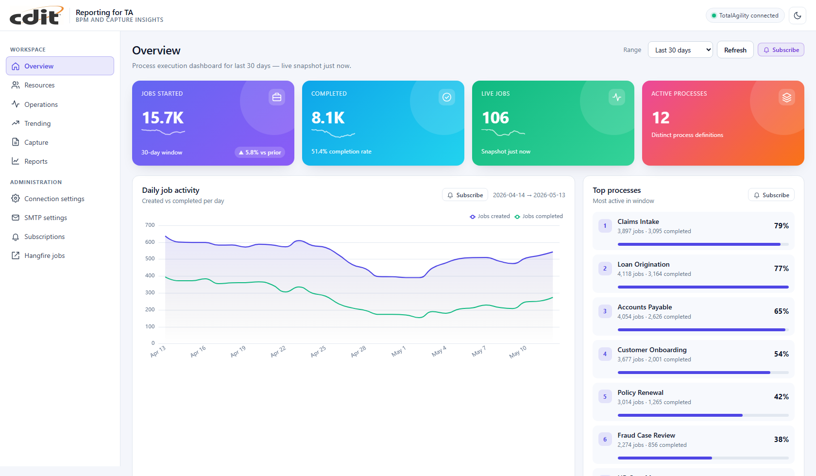This screenshot has height=476, width=816.
Task: Open Overview in the sidebar
Action: coord(60,66)
